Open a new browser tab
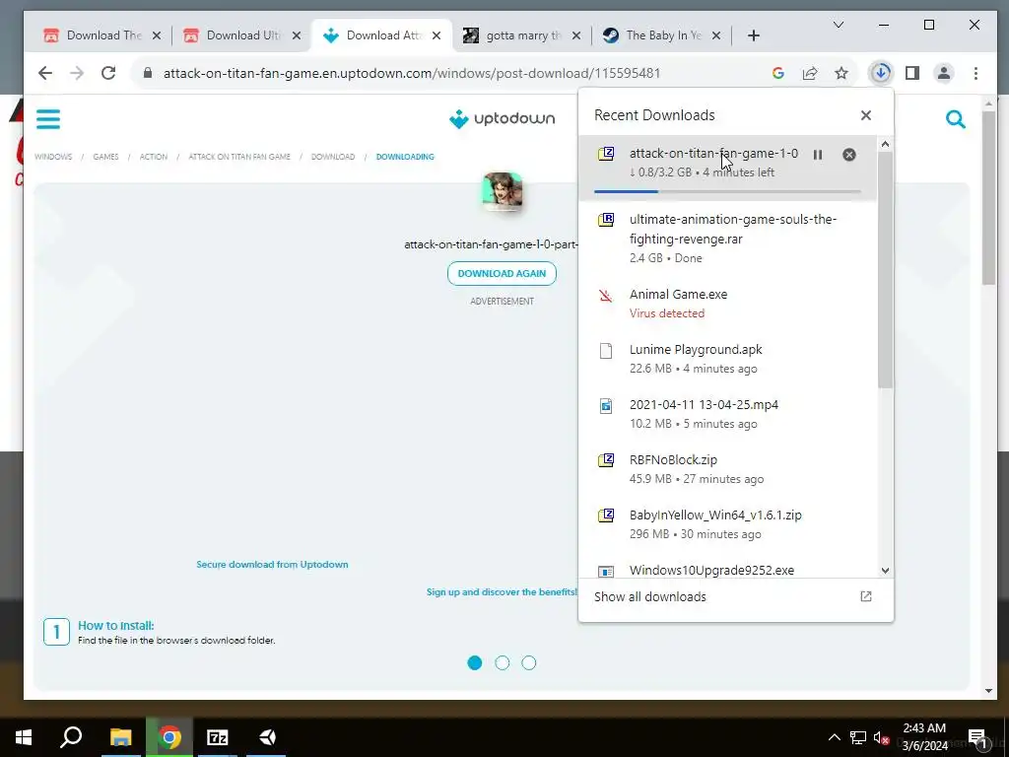This screenshot has height=757, width=1009. pos(754,35)
